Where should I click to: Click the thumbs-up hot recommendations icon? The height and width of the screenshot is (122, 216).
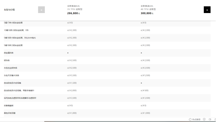point(190,120)
